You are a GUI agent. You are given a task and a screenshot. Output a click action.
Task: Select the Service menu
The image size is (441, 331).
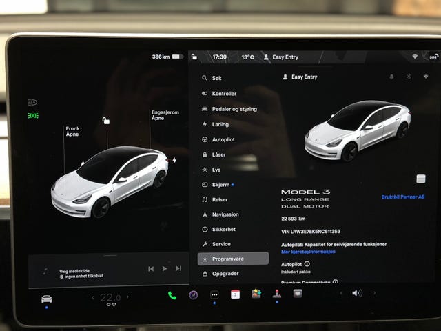[216, 244]
